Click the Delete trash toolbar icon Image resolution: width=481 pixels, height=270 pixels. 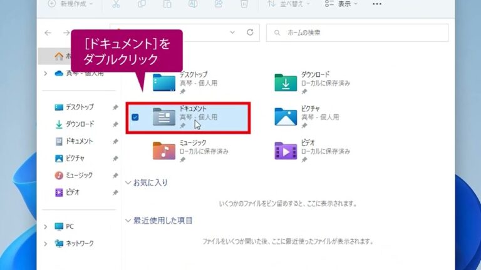[244, 4]
